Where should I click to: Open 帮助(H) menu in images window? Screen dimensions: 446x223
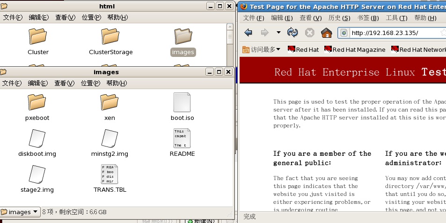coord(117,83)
